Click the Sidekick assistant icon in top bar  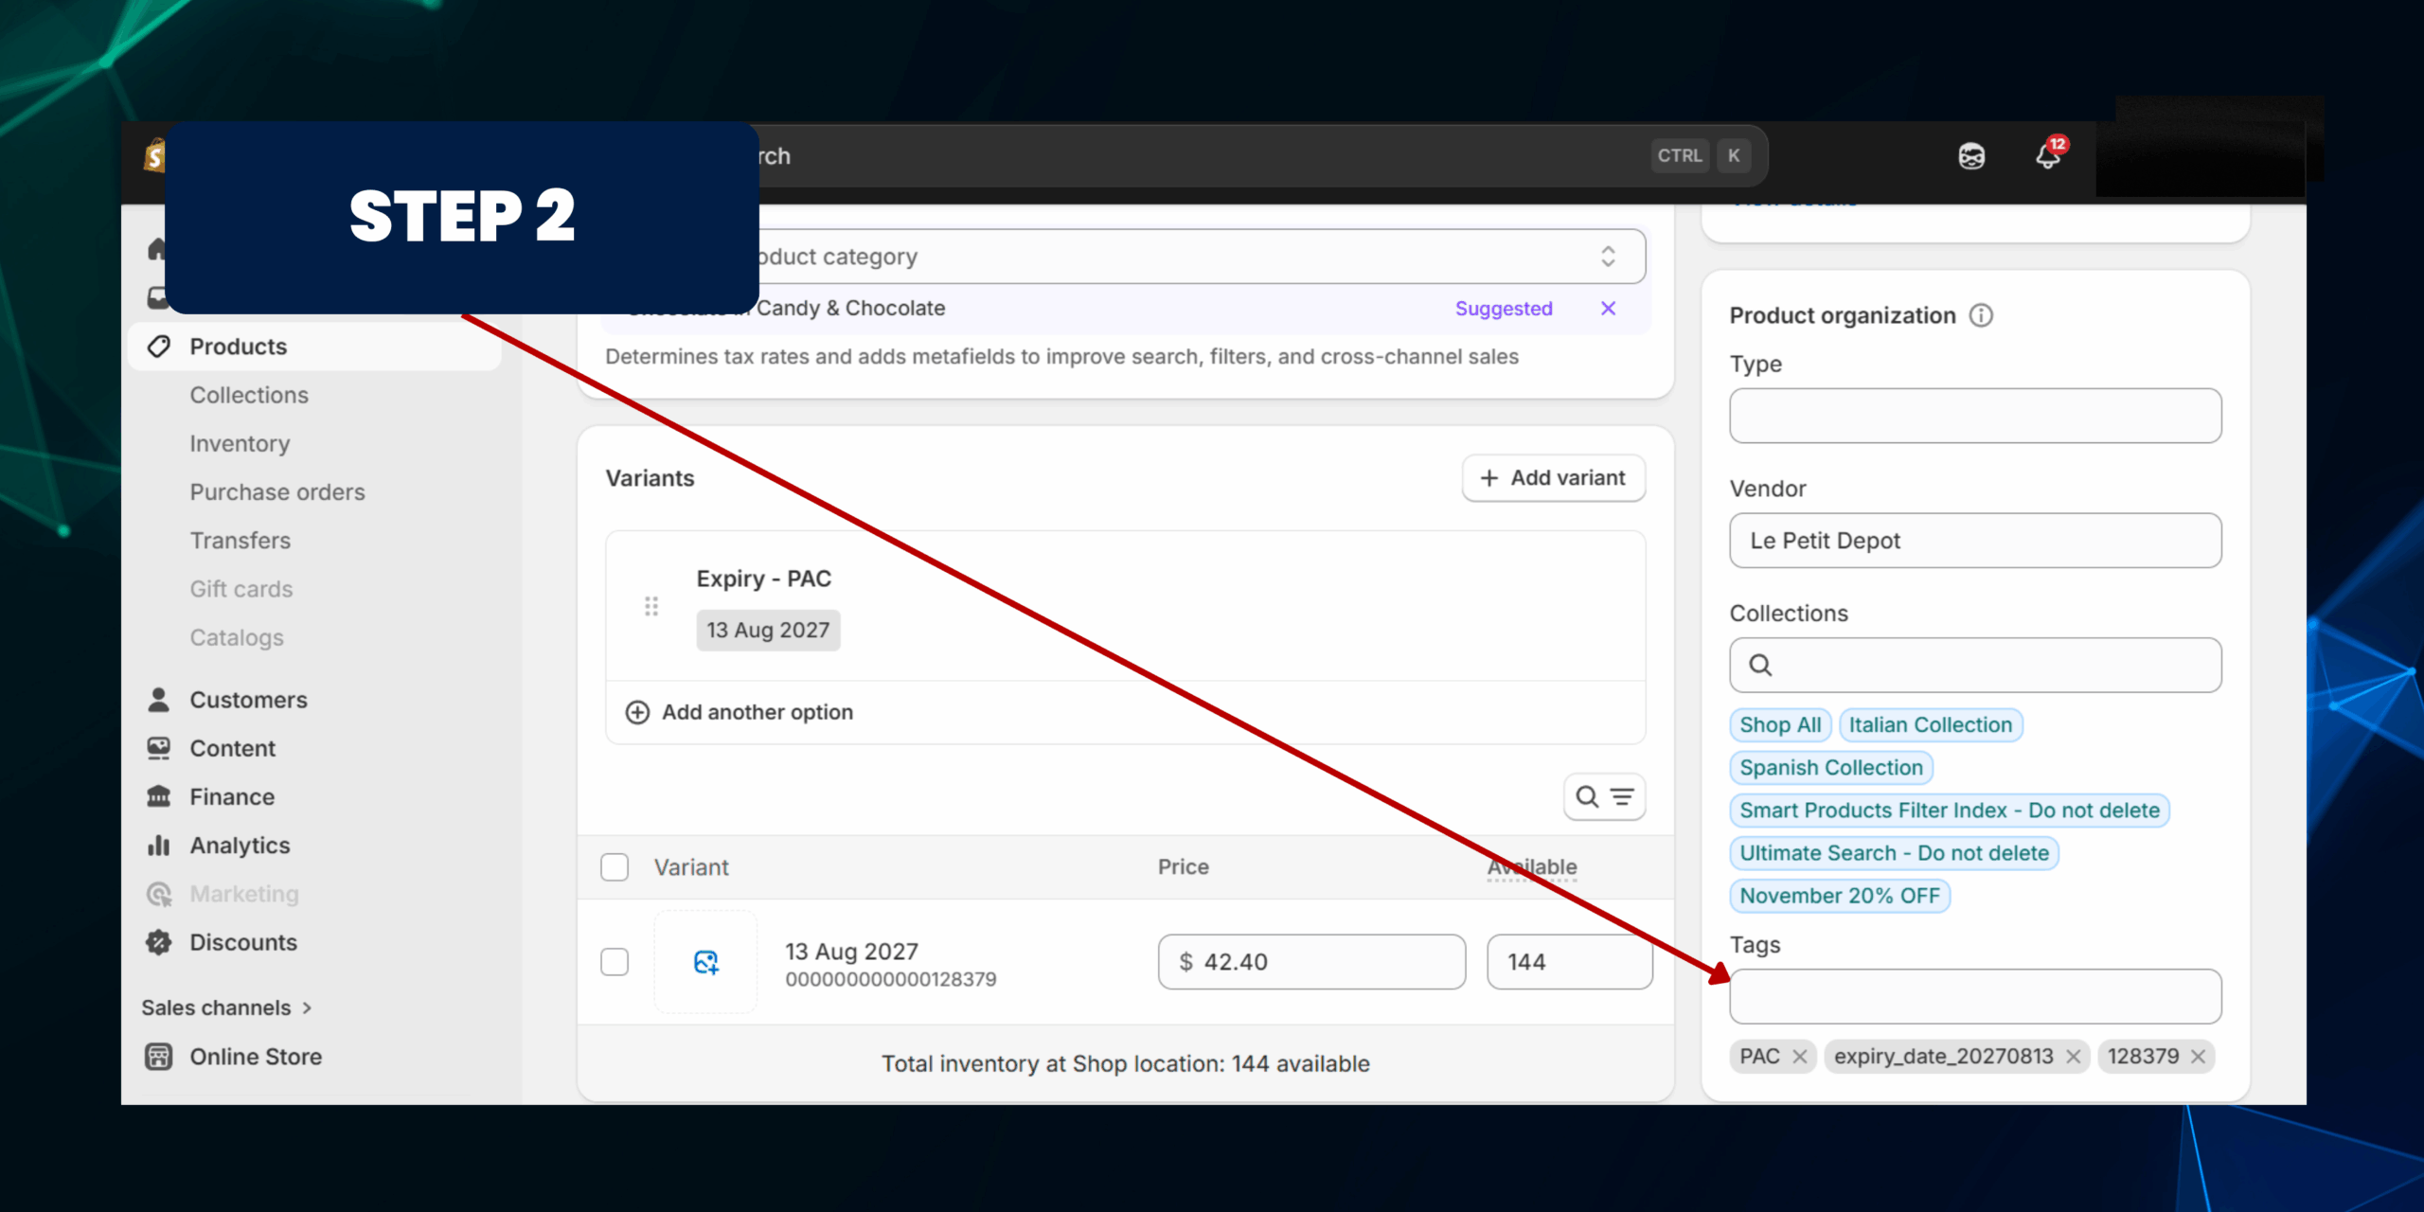[1971, 156]
